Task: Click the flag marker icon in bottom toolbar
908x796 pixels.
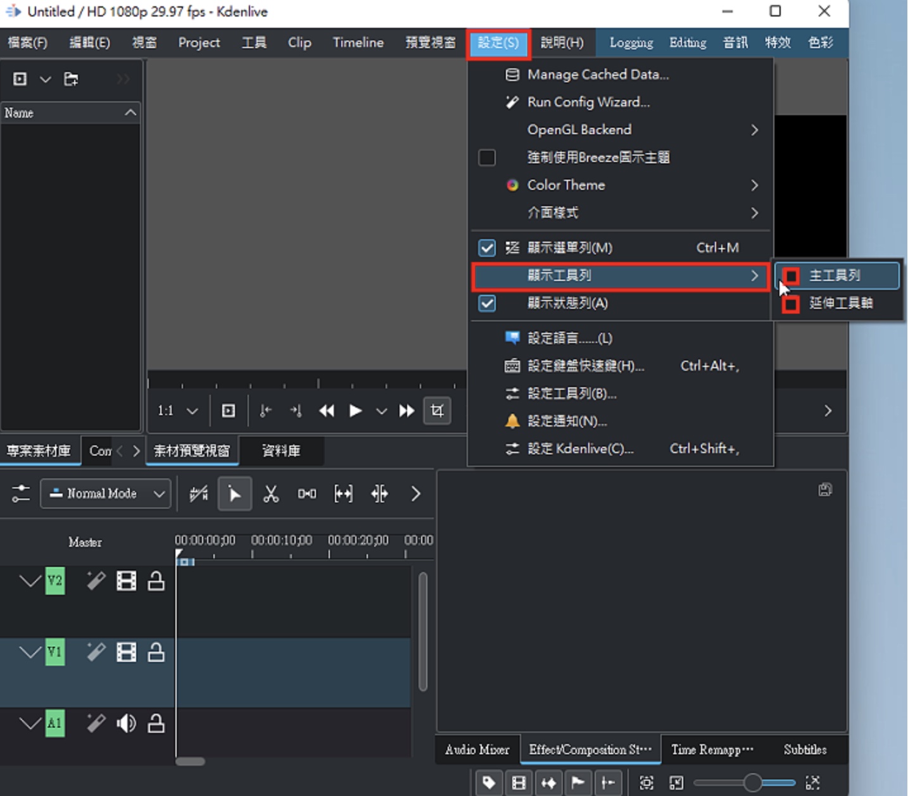Action: click(578, 783)
